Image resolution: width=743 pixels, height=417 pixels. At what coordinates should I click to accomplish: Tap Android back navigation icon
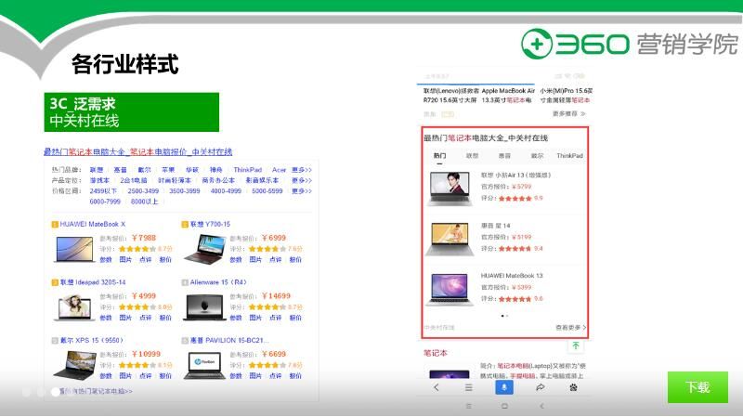[x=541, y=406]
